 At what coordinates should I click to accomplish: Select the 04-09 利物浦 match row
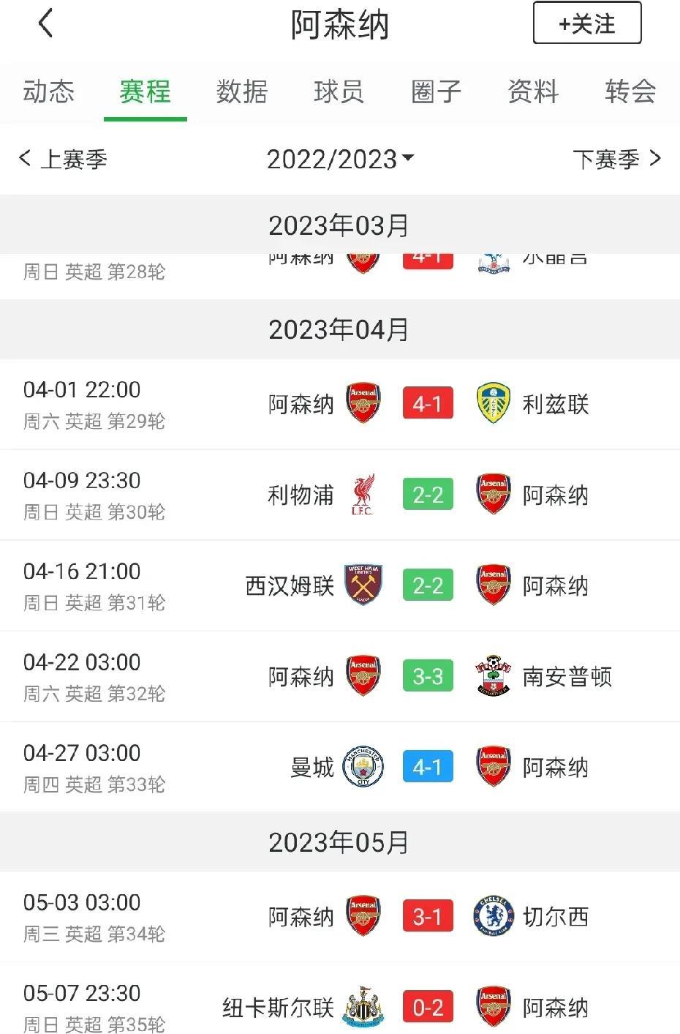[340, 495]
